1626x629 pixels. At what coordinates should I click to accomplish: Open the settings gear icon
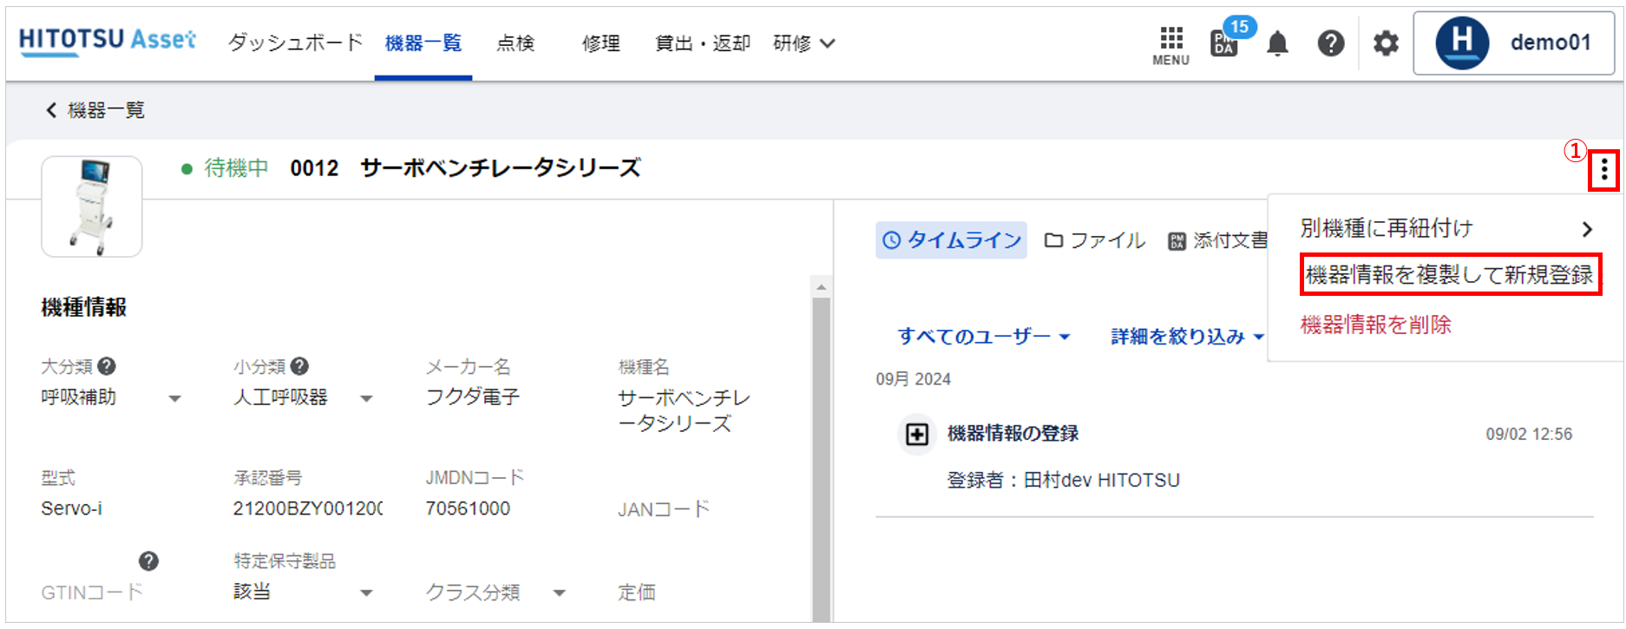coord(1386,43)
